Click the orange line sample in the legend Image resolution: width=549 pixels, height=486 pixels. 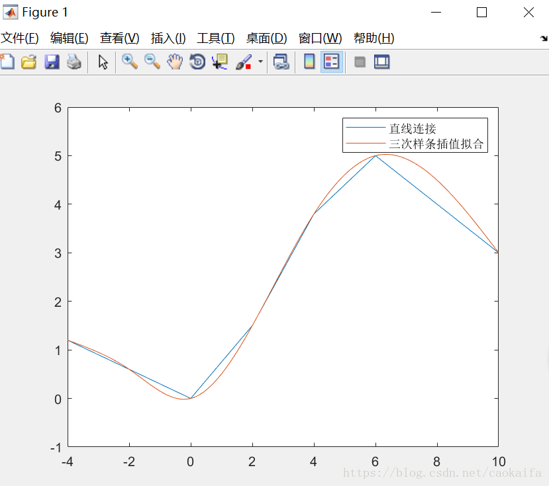366,143
